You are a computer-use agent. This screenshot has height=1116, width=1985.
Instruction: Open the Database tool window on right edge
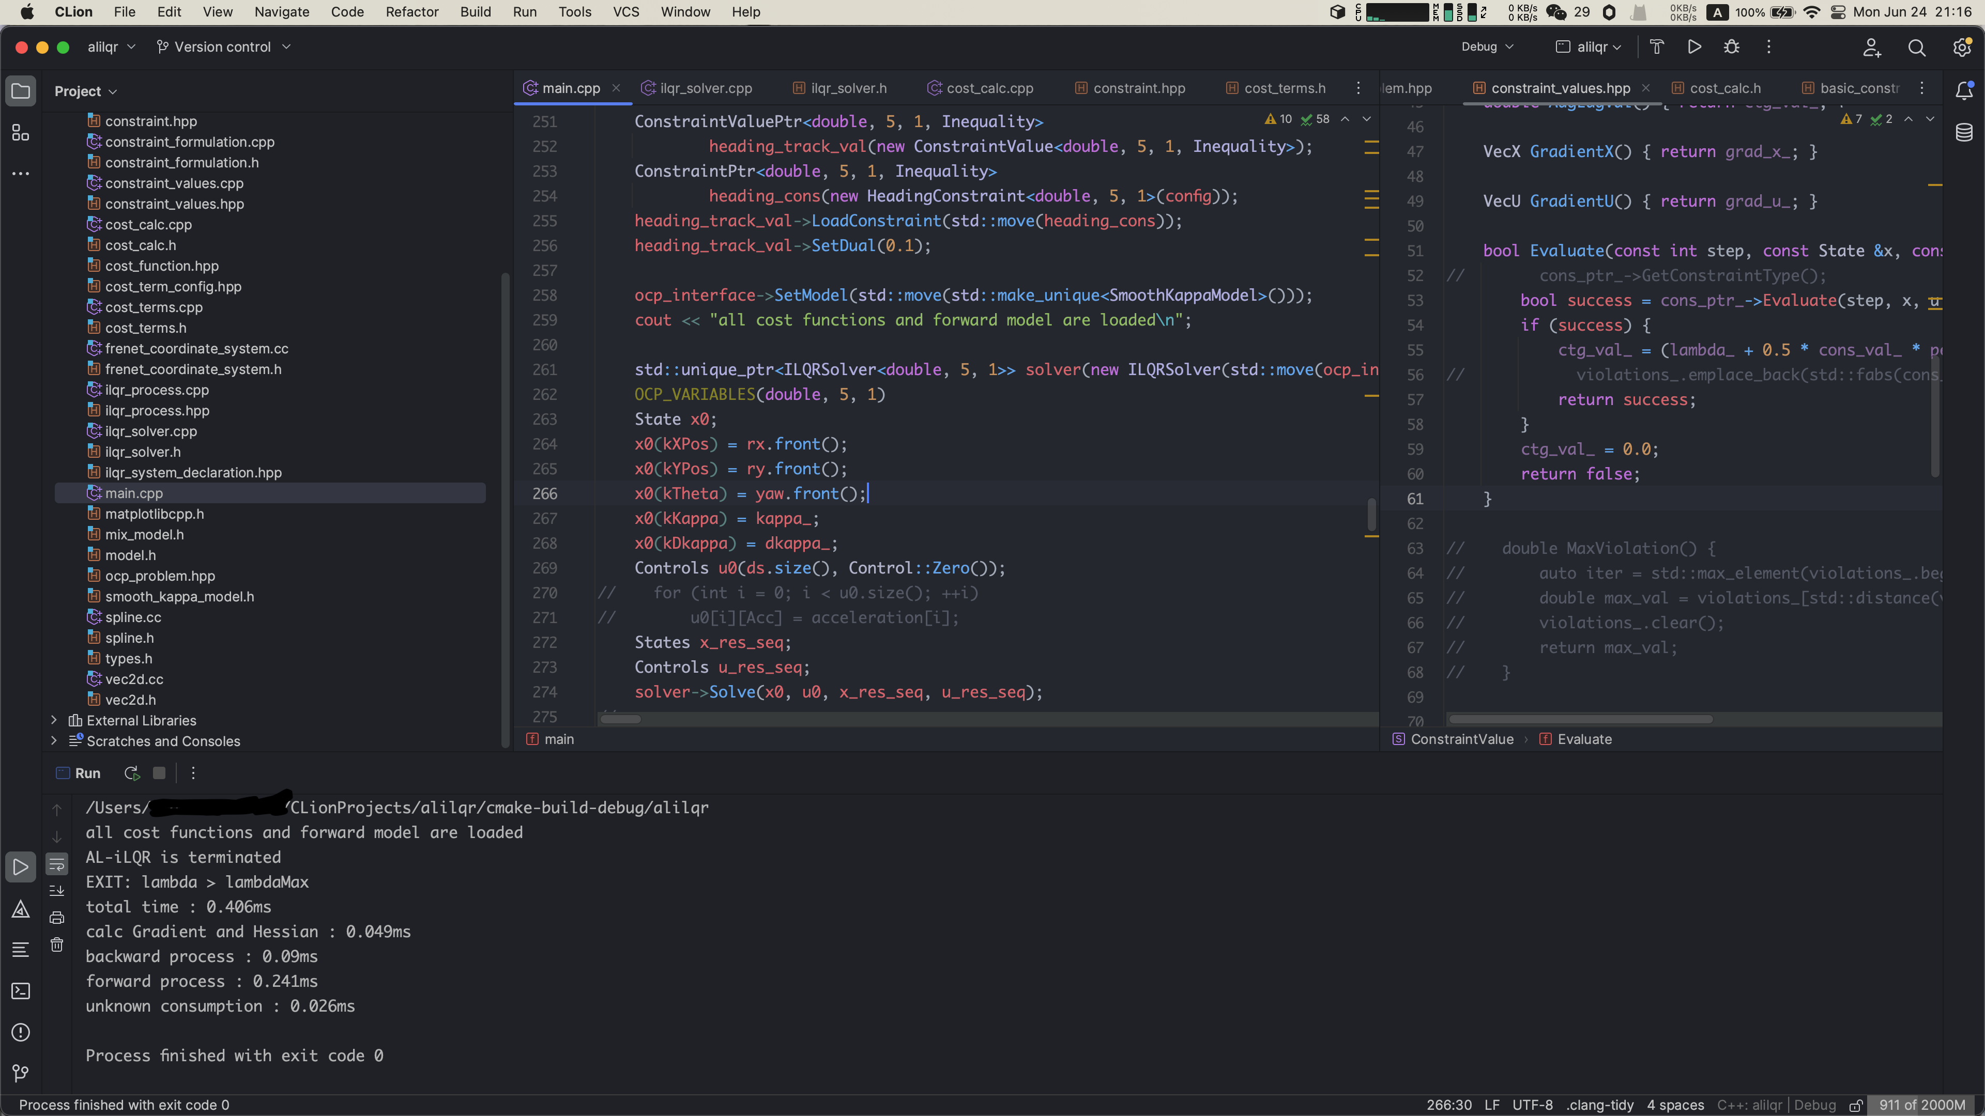point(1963,132)
